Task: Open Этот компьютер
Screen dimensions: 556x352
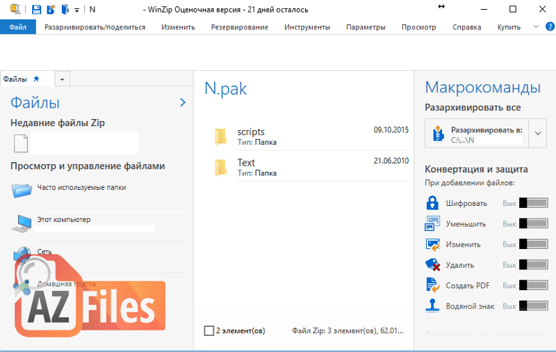Action: pos(64,219)
